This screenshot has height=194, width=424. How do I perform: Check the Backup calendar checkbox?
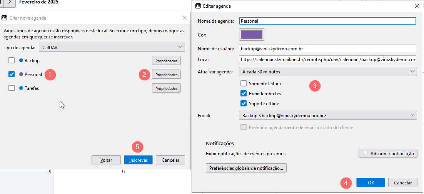point(12,61)
